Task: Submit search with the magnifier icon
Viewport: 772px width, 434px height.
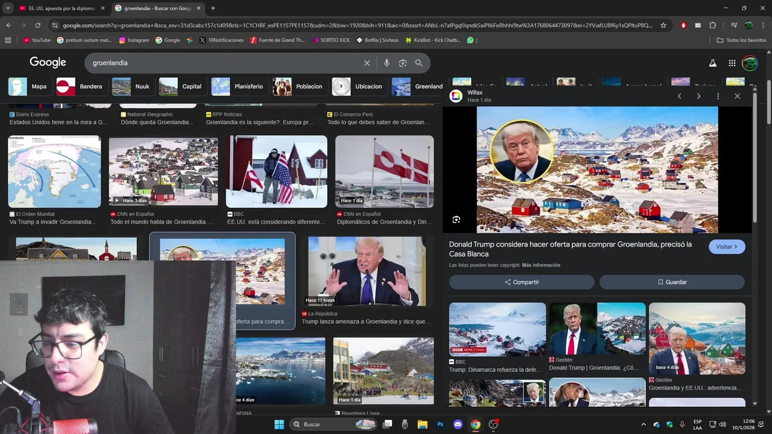Action: pos(419,63)
